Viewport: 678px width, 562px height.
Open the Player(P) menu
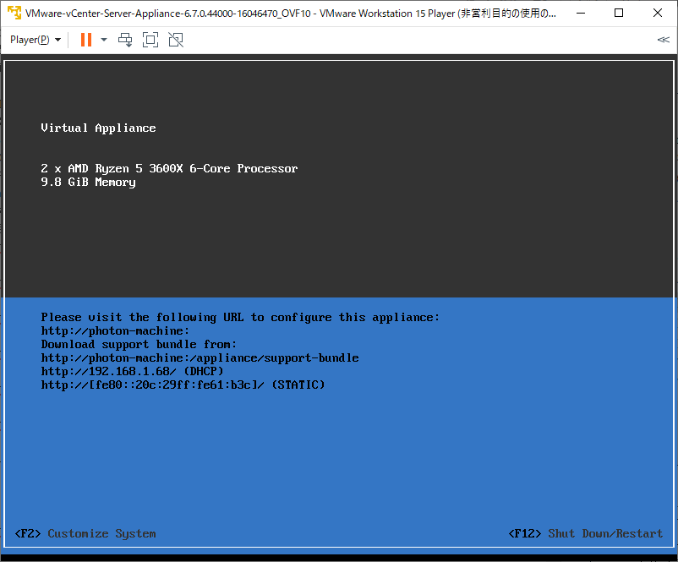coord(36,40)
